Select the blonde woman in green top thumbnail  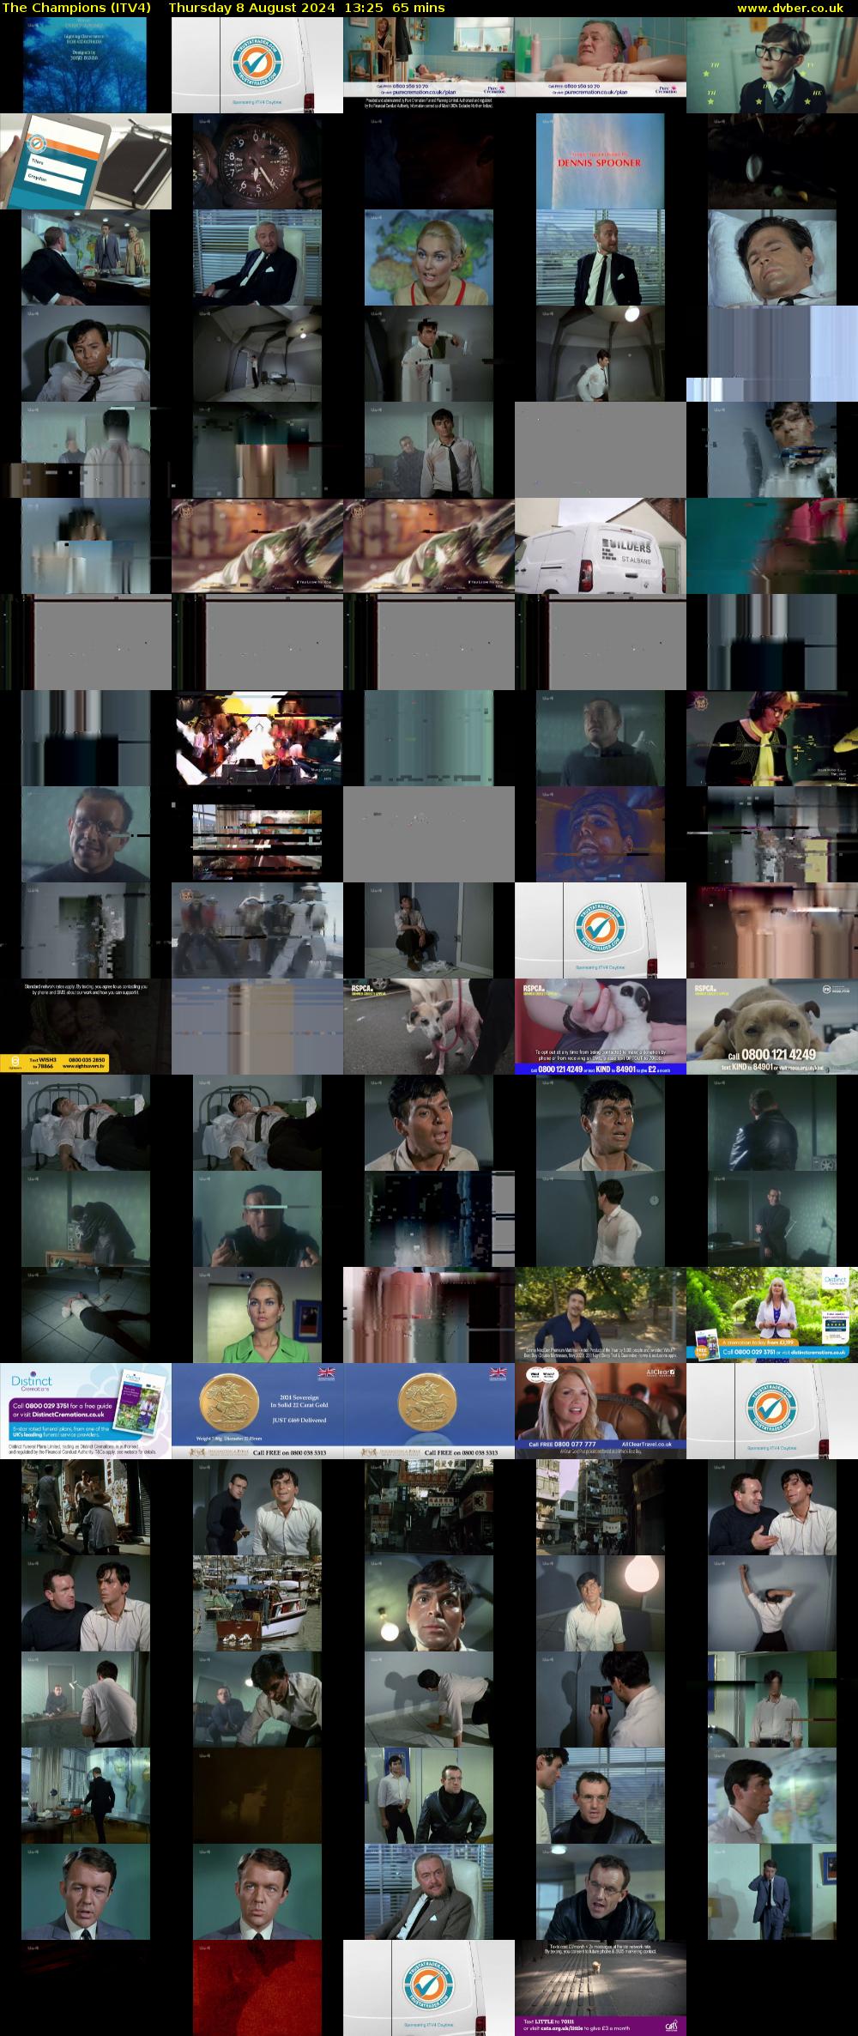click(x=257, y=1315)
